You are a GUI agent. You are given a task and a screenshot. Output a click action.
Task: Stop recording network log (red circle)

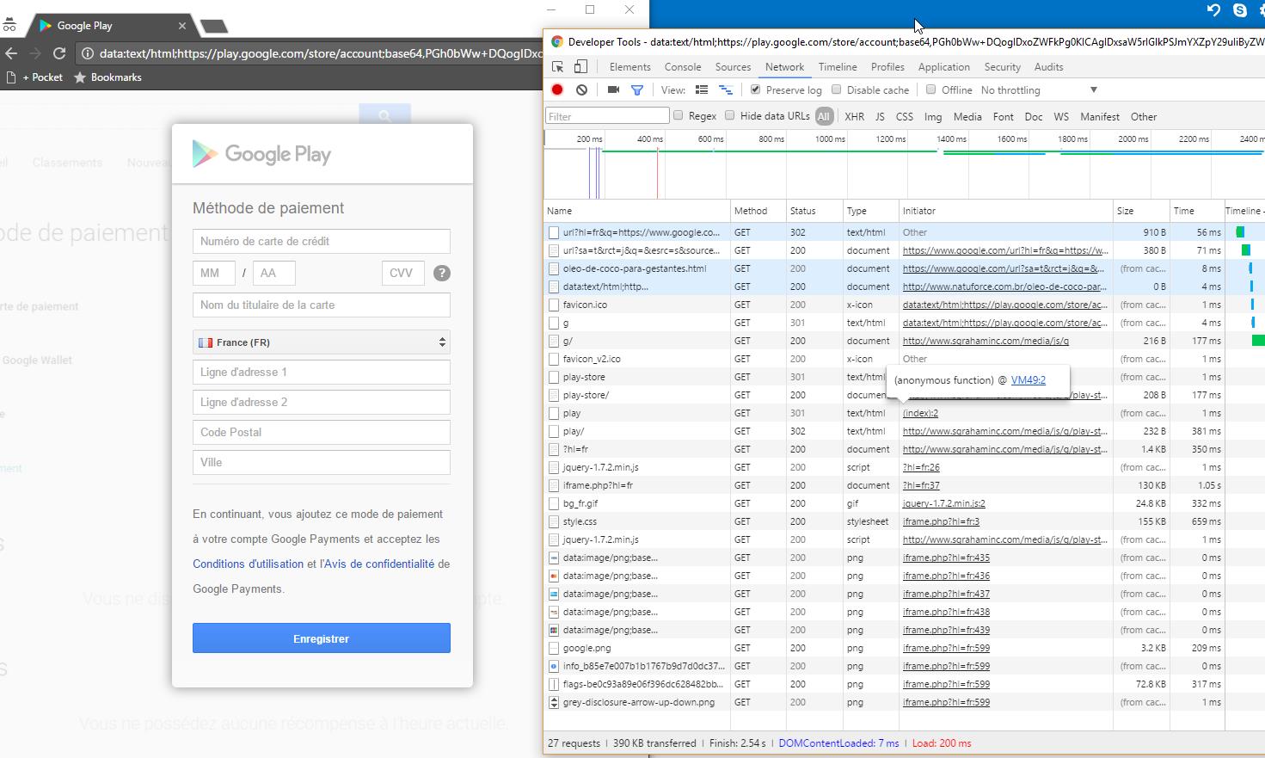(x=557, y=89)
